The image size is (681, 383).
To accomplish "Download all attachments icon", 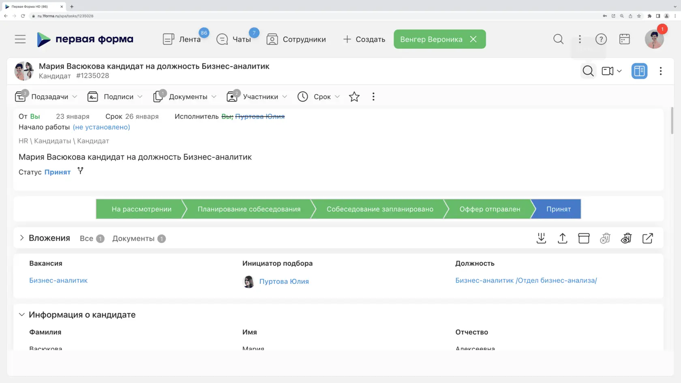I will point(541,238).
